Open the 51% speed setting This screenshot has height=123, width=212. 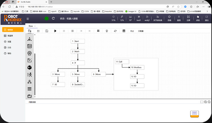point(114,18)
